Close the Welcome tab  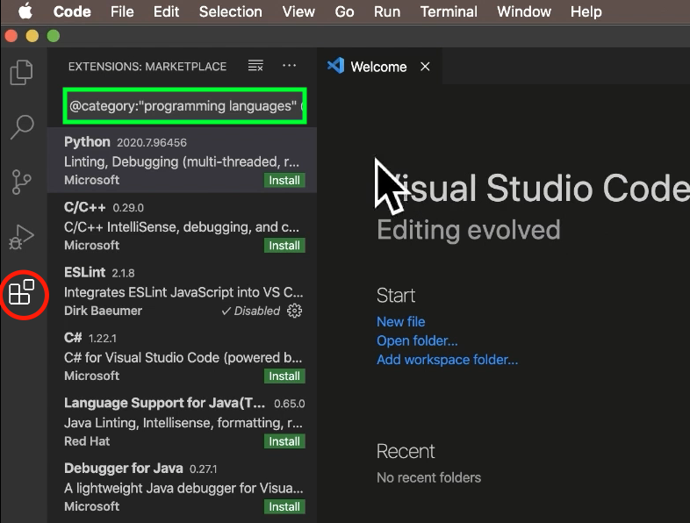(x=425, y=67)
